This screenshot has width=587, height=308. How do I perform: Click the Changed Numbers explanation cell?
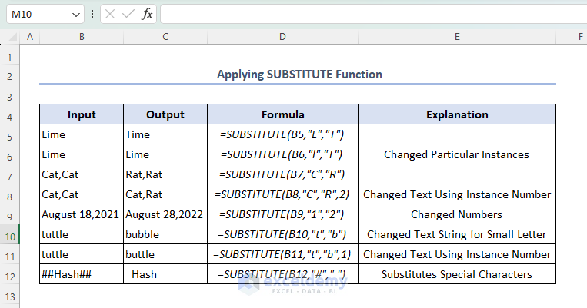click(x=457, y=214)
